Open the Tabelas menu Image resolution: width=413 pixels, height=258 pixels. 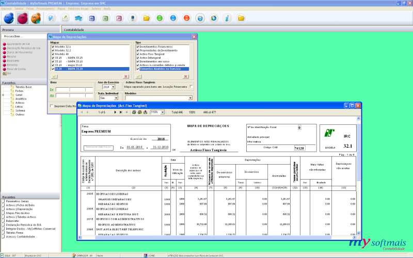click(19, 9)
